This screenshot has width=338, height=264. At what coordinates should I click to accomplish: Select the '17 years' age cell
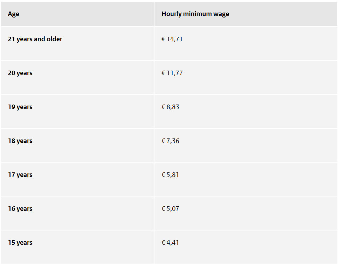click(20, 175)
